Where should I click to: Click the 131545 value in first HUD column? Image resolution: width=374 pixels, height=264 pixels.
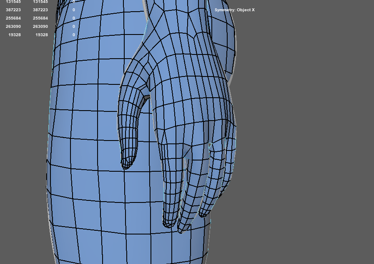coord(13,2)
